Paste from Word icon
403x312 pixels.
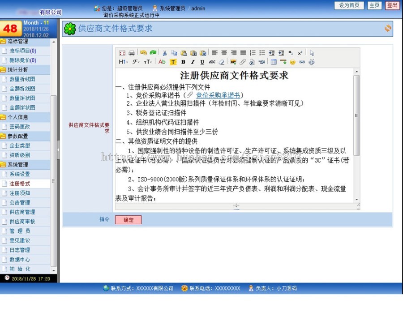(x=203, y=53)
